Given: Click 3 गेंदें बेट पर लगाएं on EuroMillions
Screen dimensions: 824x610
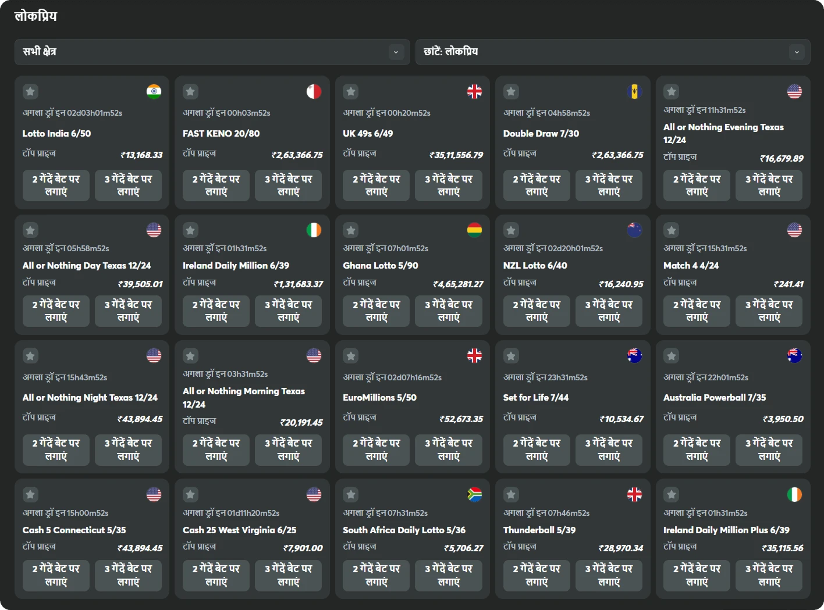Looking at the screenshot, I should [449, 450].
